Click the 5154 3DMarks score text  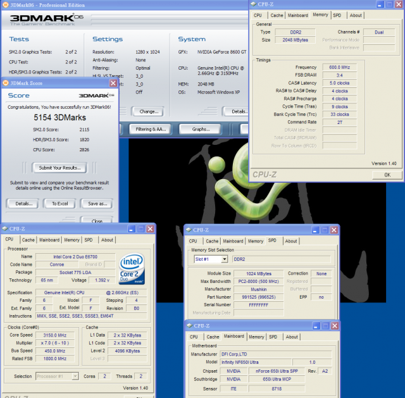(x=59, y=118)
